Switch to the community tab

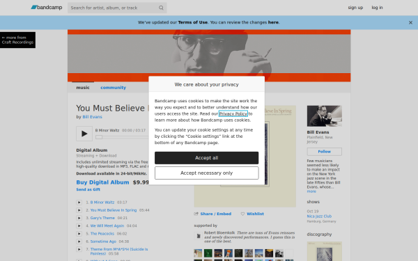pyautogui.click(x=113, y=88)
